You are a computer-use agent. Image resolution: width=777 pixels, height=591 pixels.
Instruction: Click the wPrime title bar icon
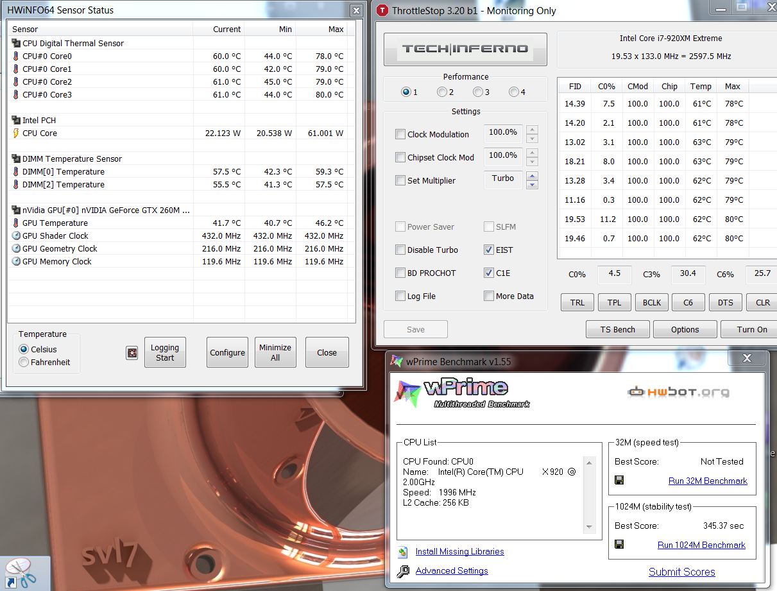(x=397, y=361)
